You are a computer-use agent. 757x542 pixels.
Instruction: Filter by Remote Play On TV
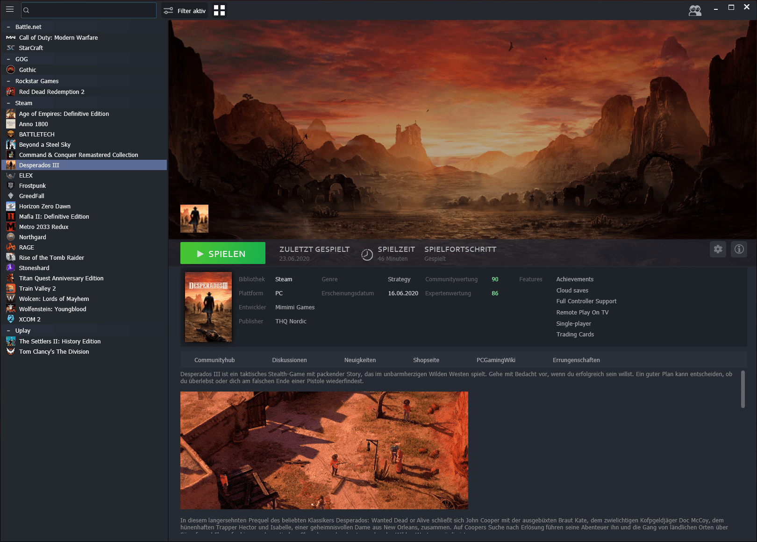(x=582, y=313)
